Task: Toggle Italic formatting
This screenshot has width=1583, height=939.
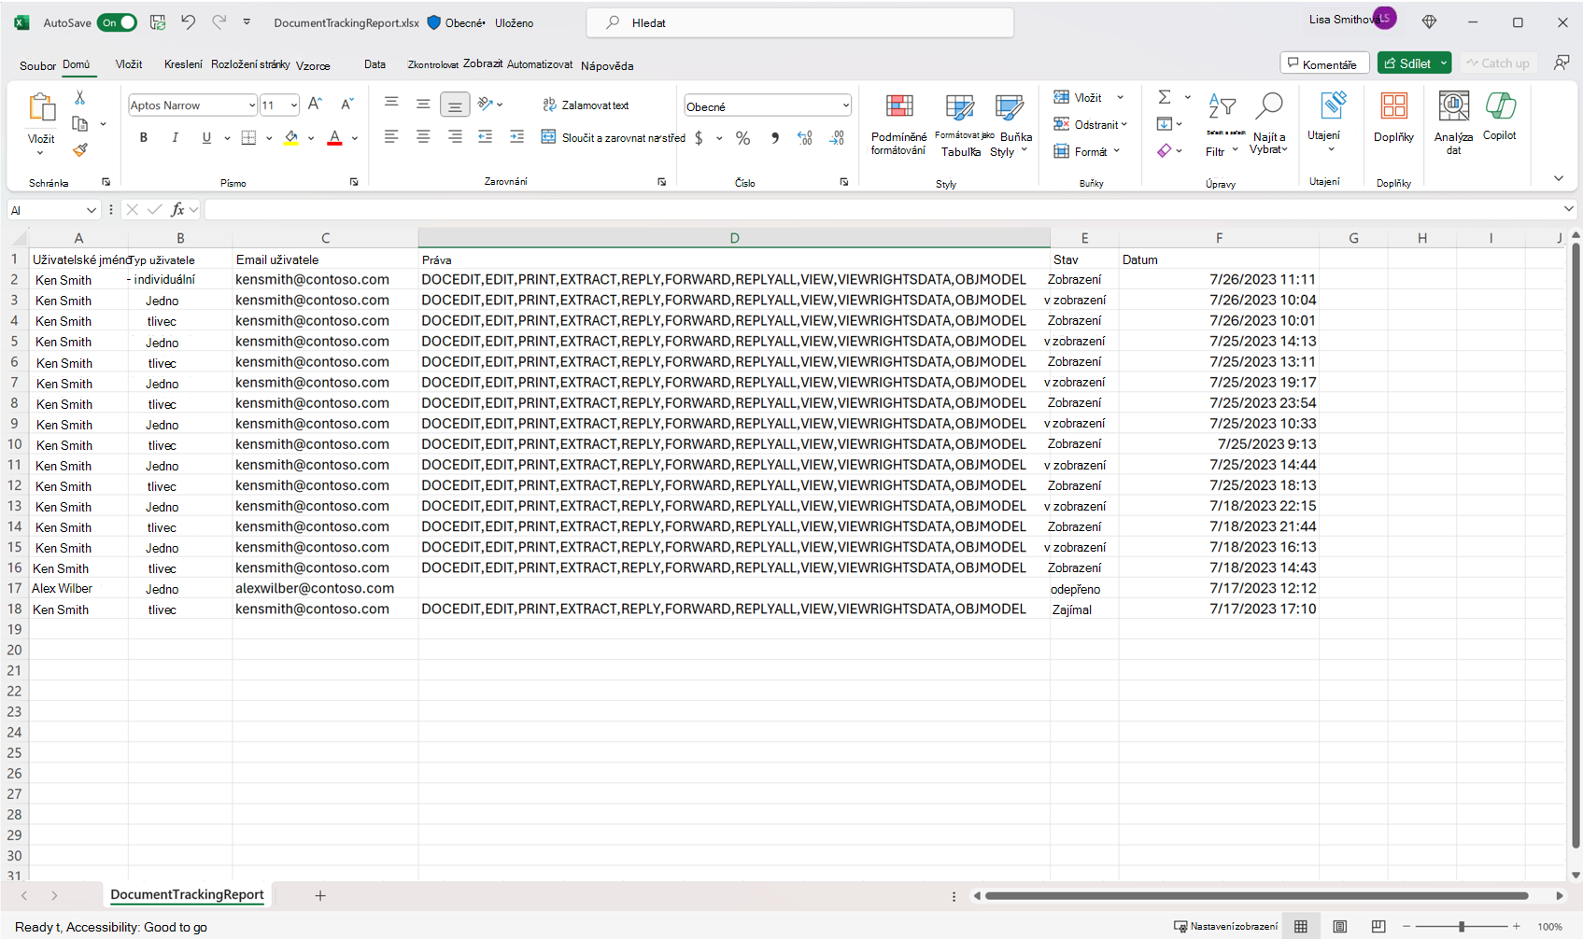Action: click(175, 137)
